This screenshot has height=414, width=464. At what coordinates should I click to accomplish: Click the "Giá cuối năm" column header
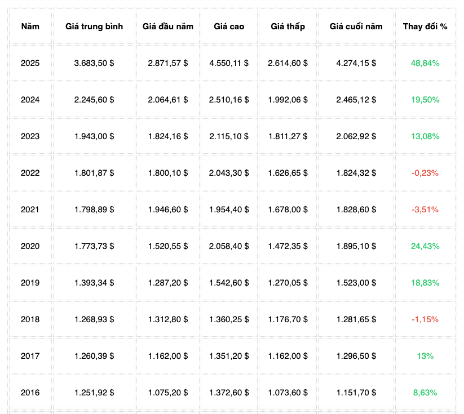tap(356, 26)
